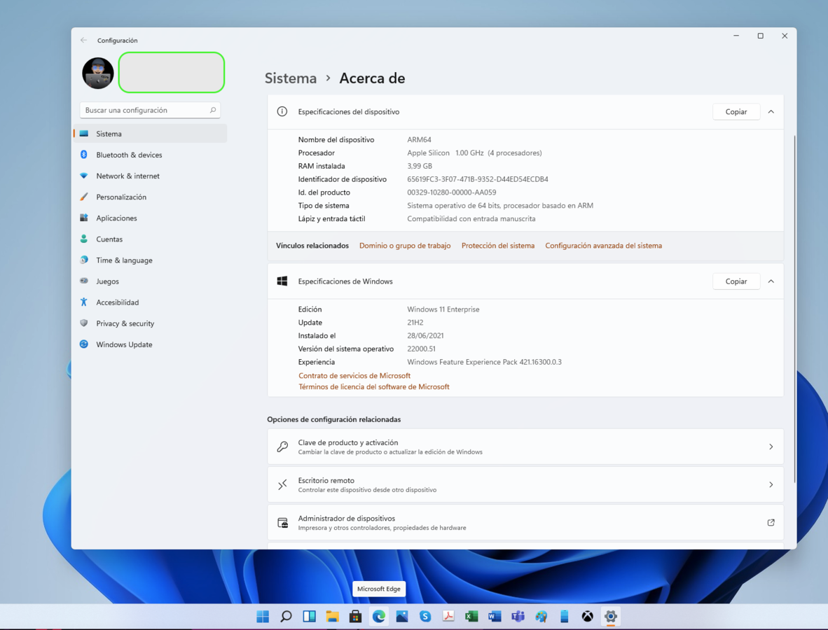Launch Excel from the taskbar
This screenshot has width=828, height=630.
(x=471, y=616)
